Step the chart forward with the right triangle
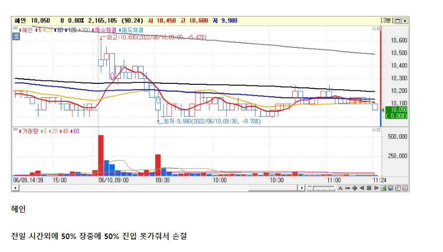Image resolution: width=443 pixels, height=252 pixels. [376, 188]
